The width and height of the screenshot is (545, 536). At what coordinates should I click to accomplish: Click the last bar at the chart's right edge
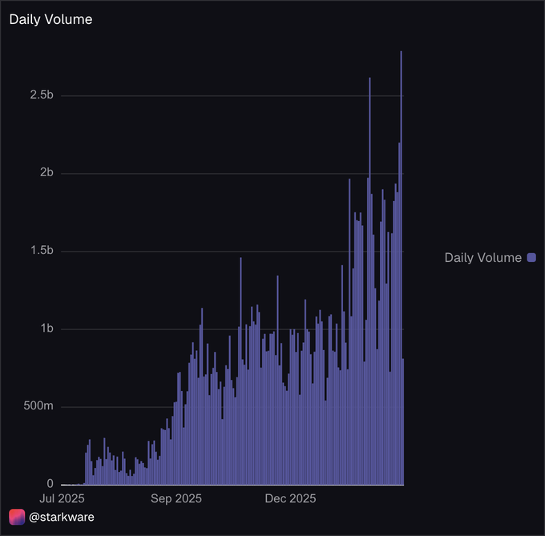(403, 421)
